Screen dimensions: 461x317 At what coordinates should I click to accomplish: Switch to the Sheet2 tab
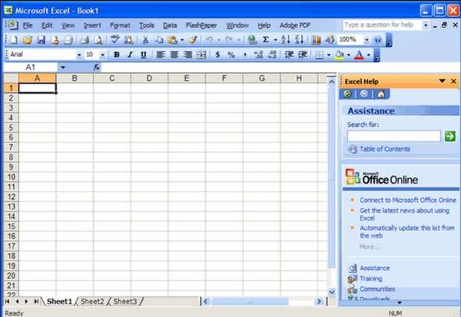(x=92, y=301)
